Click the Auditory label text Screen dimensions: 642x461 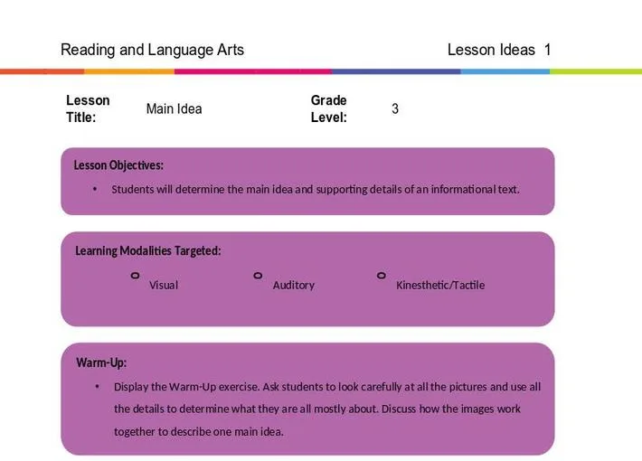pos(294,285)
